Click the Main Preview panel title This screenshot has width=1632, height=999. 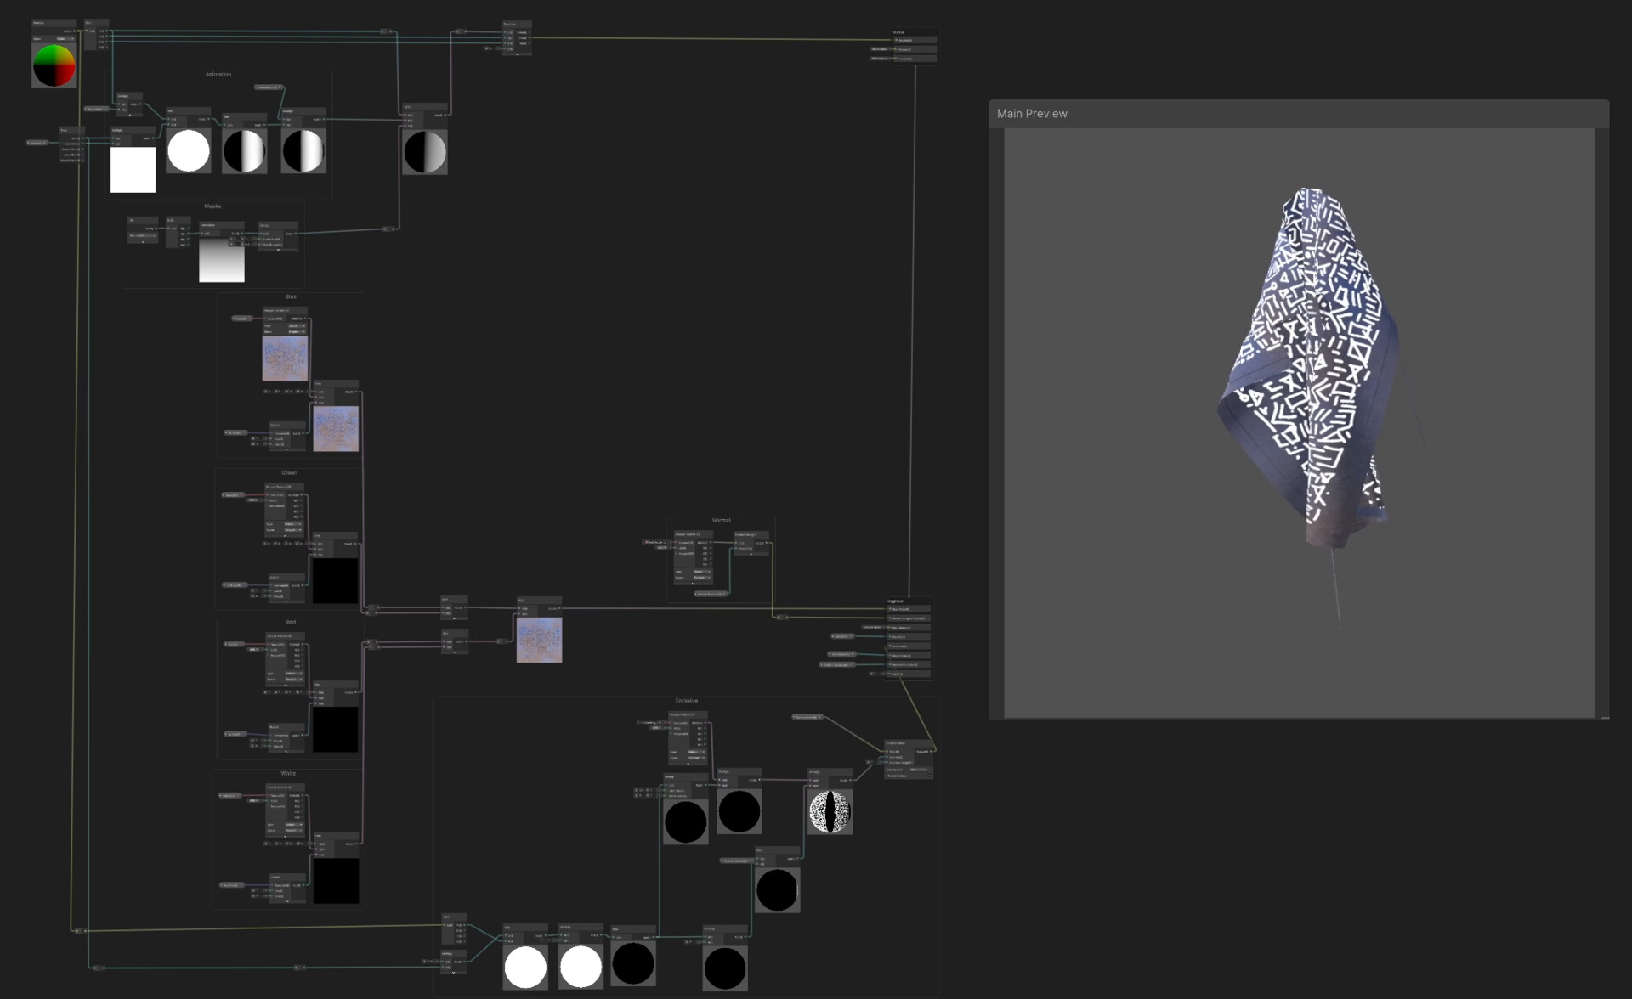click(x=1032, y=114)
